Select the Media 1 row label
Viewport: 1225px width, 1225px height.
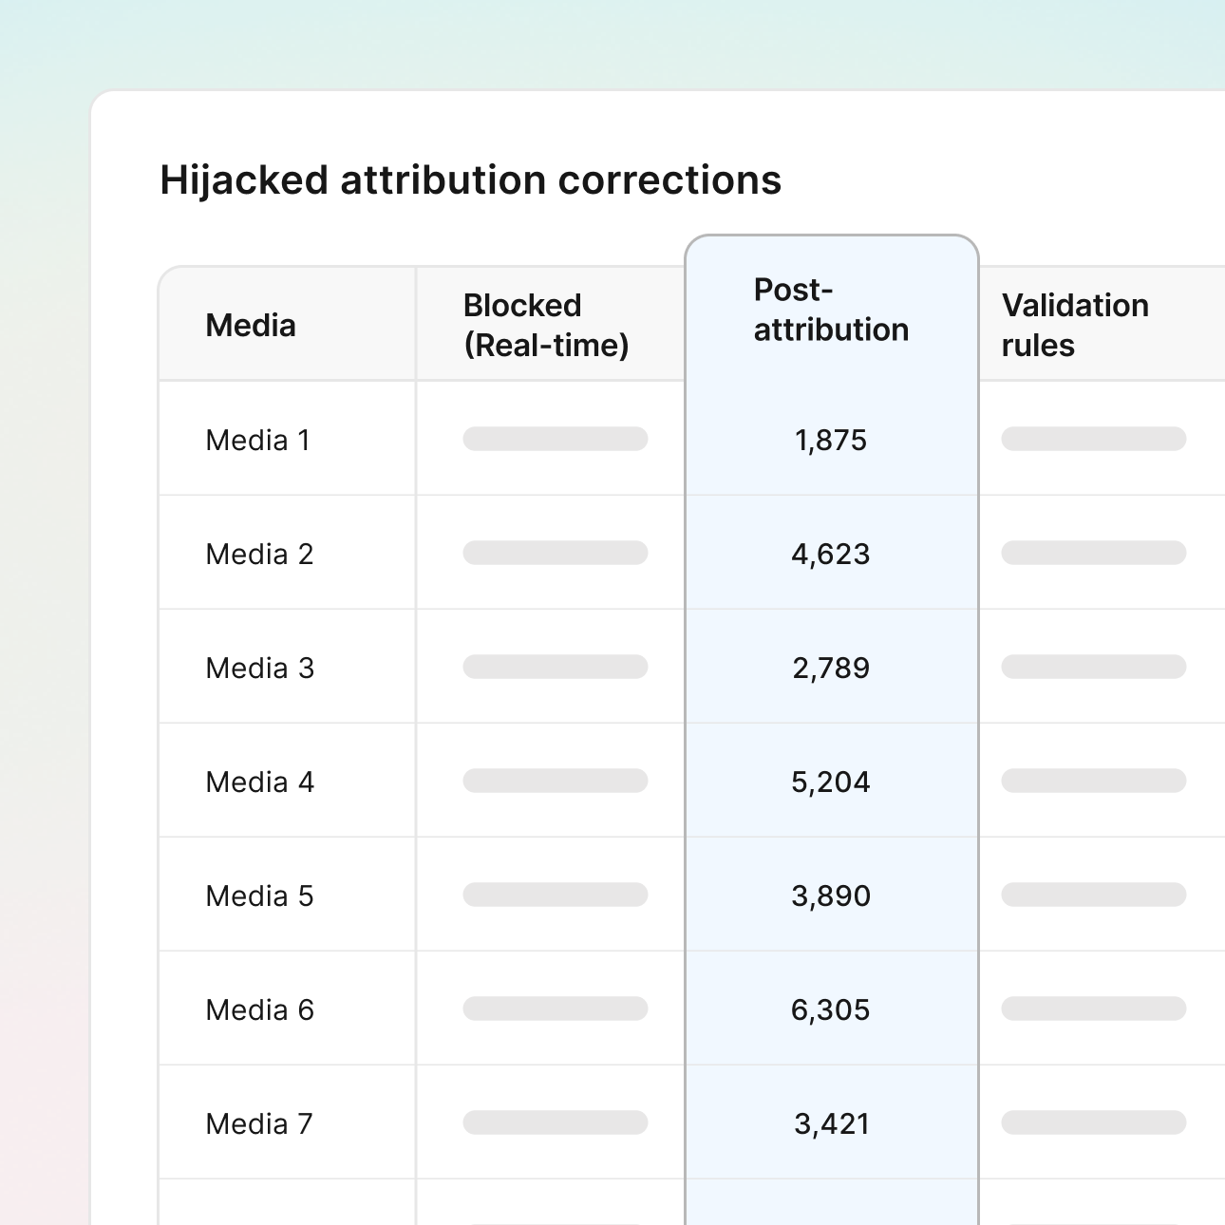pyautogui.click(x=257, y=440)
